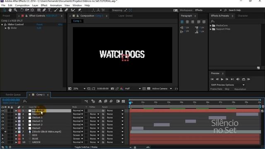Screen dimensions: 265x149
Task: Toggle the Slider Control fx effect switch
Action: click(x=5, y=24)
